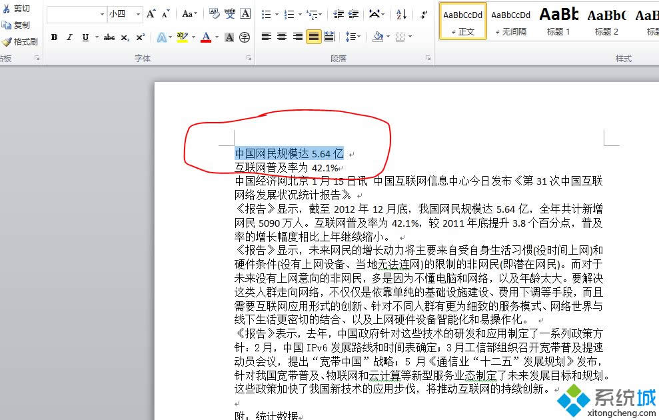Click the Cut (剪切) button

coord(16,9)
